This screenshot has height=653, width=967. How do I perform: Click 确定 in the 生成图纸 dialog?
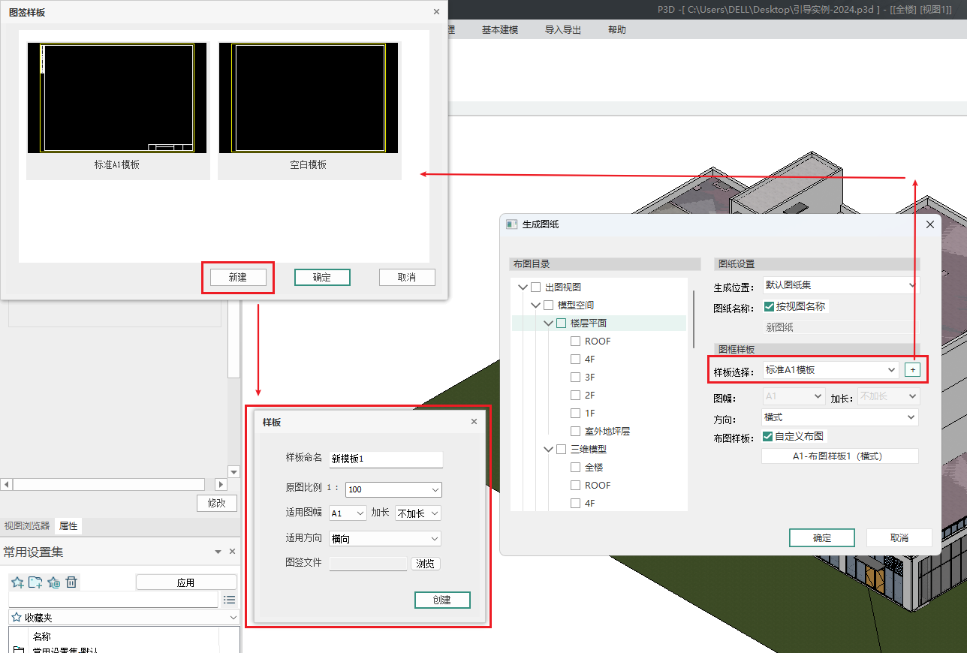click(x=822, y=537)
